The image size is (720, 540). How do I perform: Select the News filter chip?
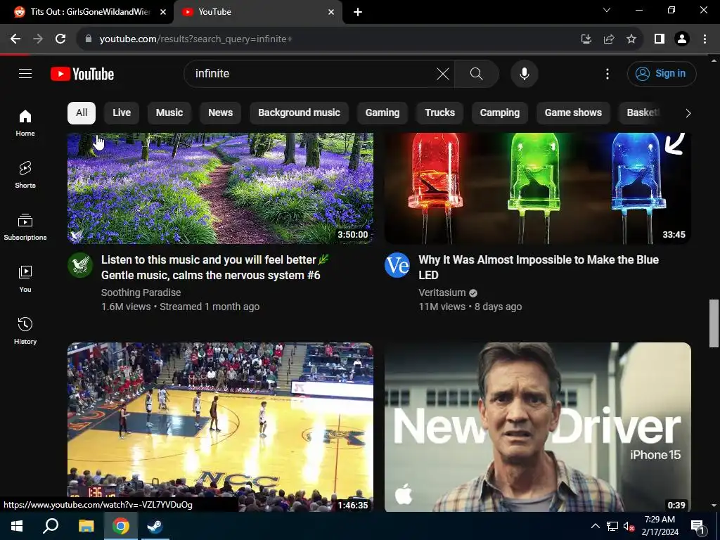pyautogui.click(x=220, y=113)
